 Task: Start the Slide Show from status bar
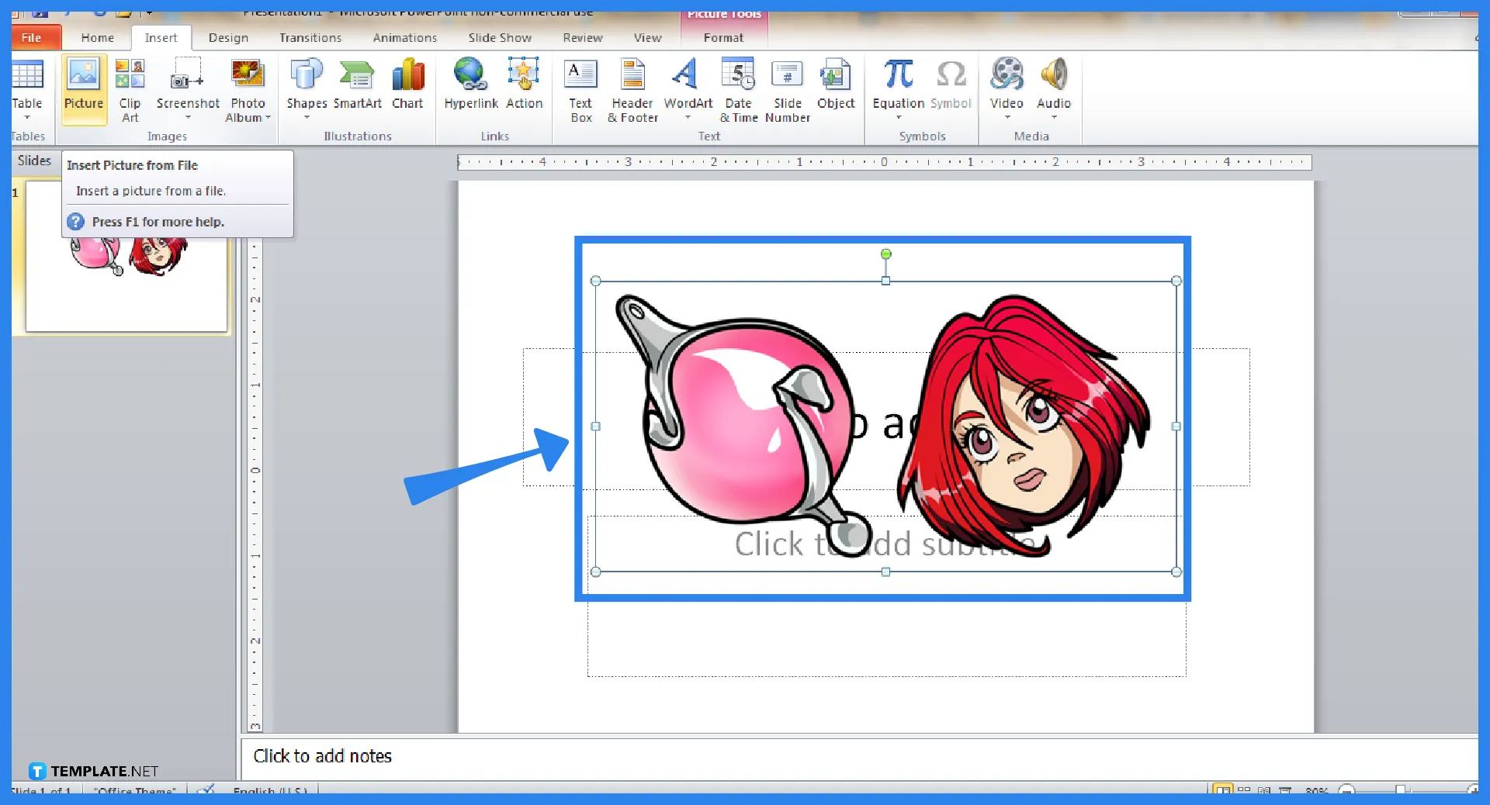pos(1285,790)
